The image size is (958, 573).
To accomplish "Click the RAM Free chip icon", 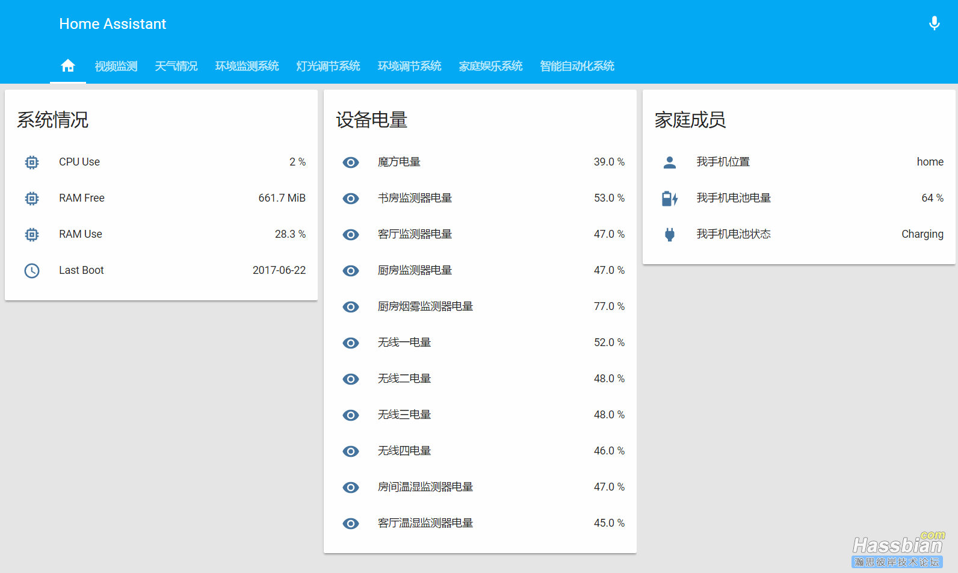I will pyautogui.click(x=32, y=198).
